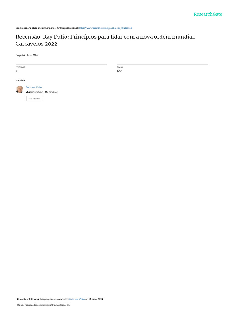The height and width of the screenshot is (312, 234).
Task: Open Volkmar Weiss author name link
Action: (34, 87)
